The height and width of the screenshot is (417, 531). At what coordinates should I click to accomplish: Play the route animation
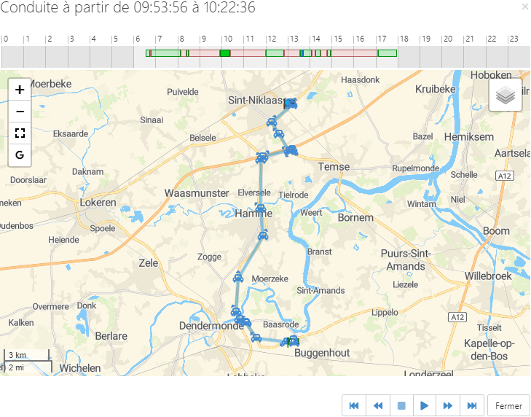[x=425, y=405]
